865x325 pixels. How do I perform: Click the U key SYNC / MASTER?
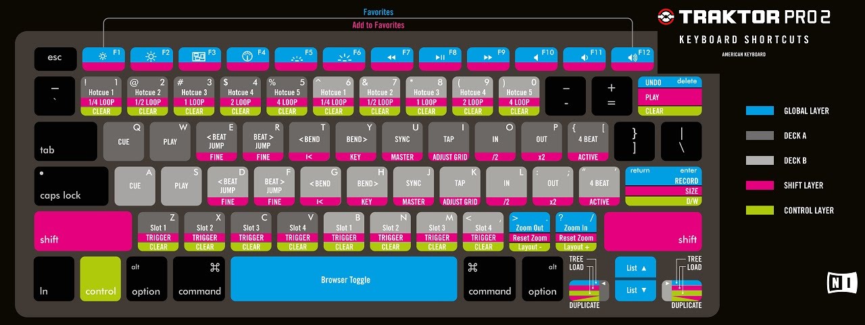tap(402, 141)
